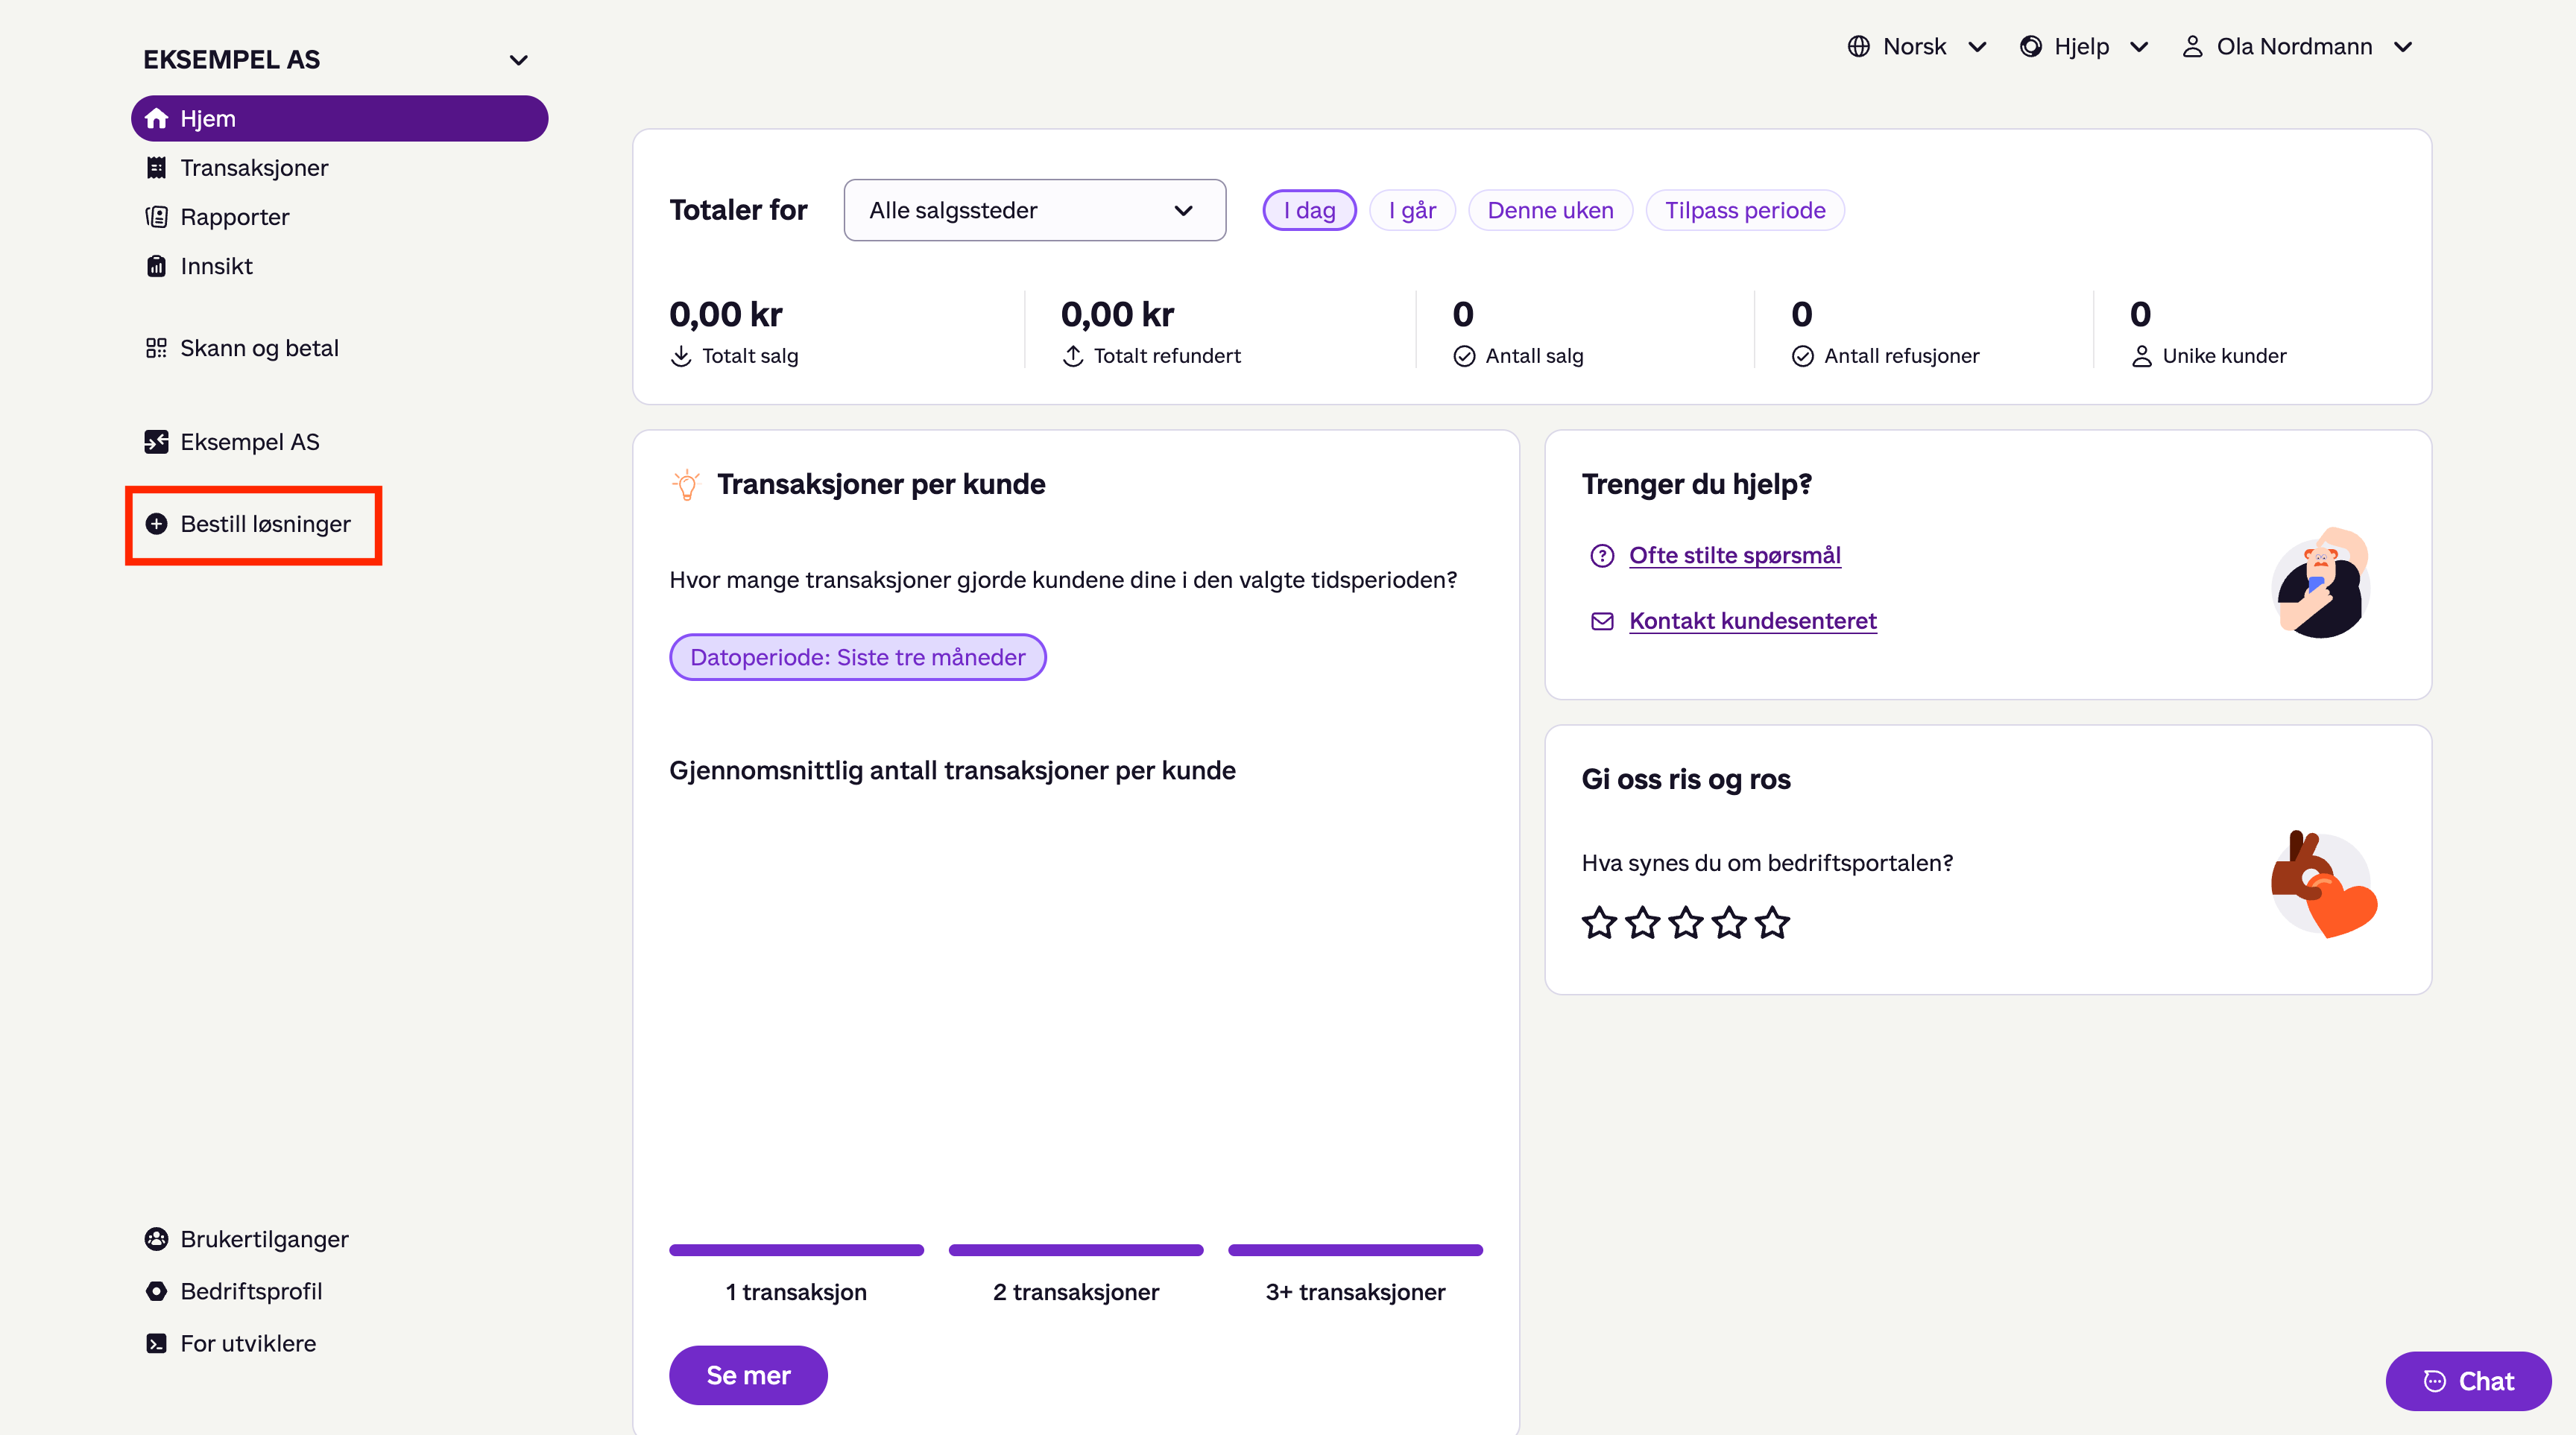This screenshot has width=2576, height=1435.
Task: Open the Norsk language dropdown
Action: tap(1916, 47)
